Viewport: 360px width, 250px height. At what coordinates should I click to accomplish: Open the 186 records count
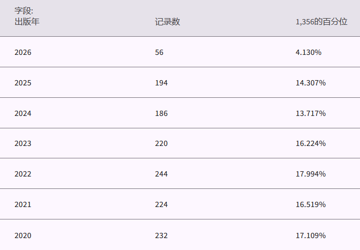161,113
